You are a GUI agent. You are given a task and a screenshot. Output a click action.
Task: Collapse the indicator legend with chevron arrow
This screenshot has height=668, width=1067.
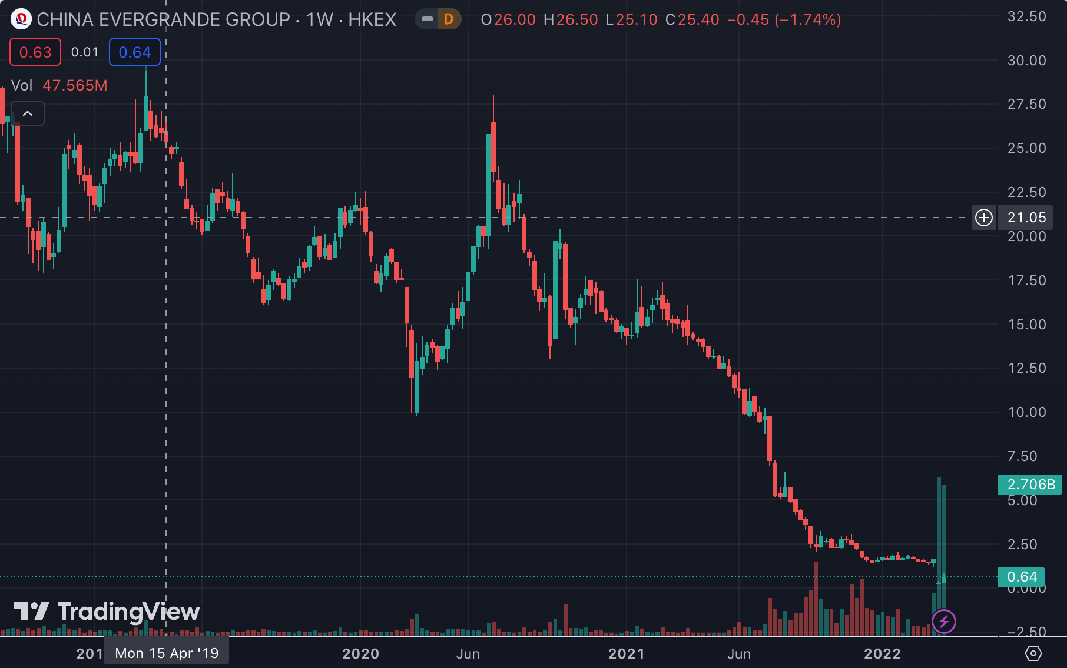(x=28, y=113)
